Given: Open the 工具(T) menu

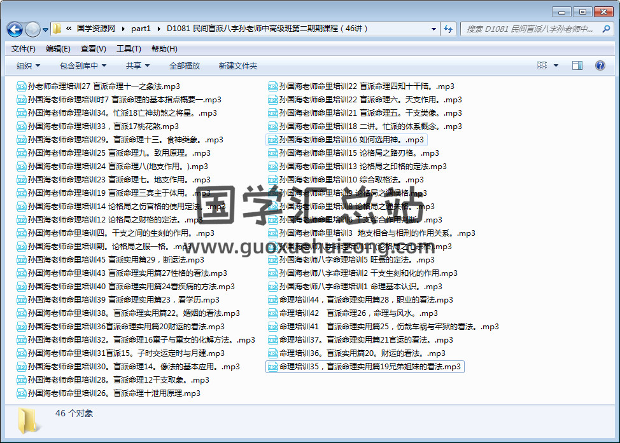Looking at the screenshot, I should coord(128,49).
